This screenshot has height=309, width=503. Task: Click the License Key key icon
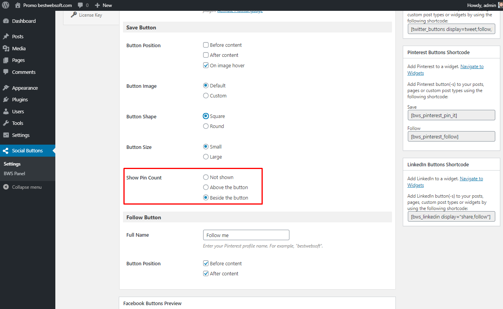74,15
